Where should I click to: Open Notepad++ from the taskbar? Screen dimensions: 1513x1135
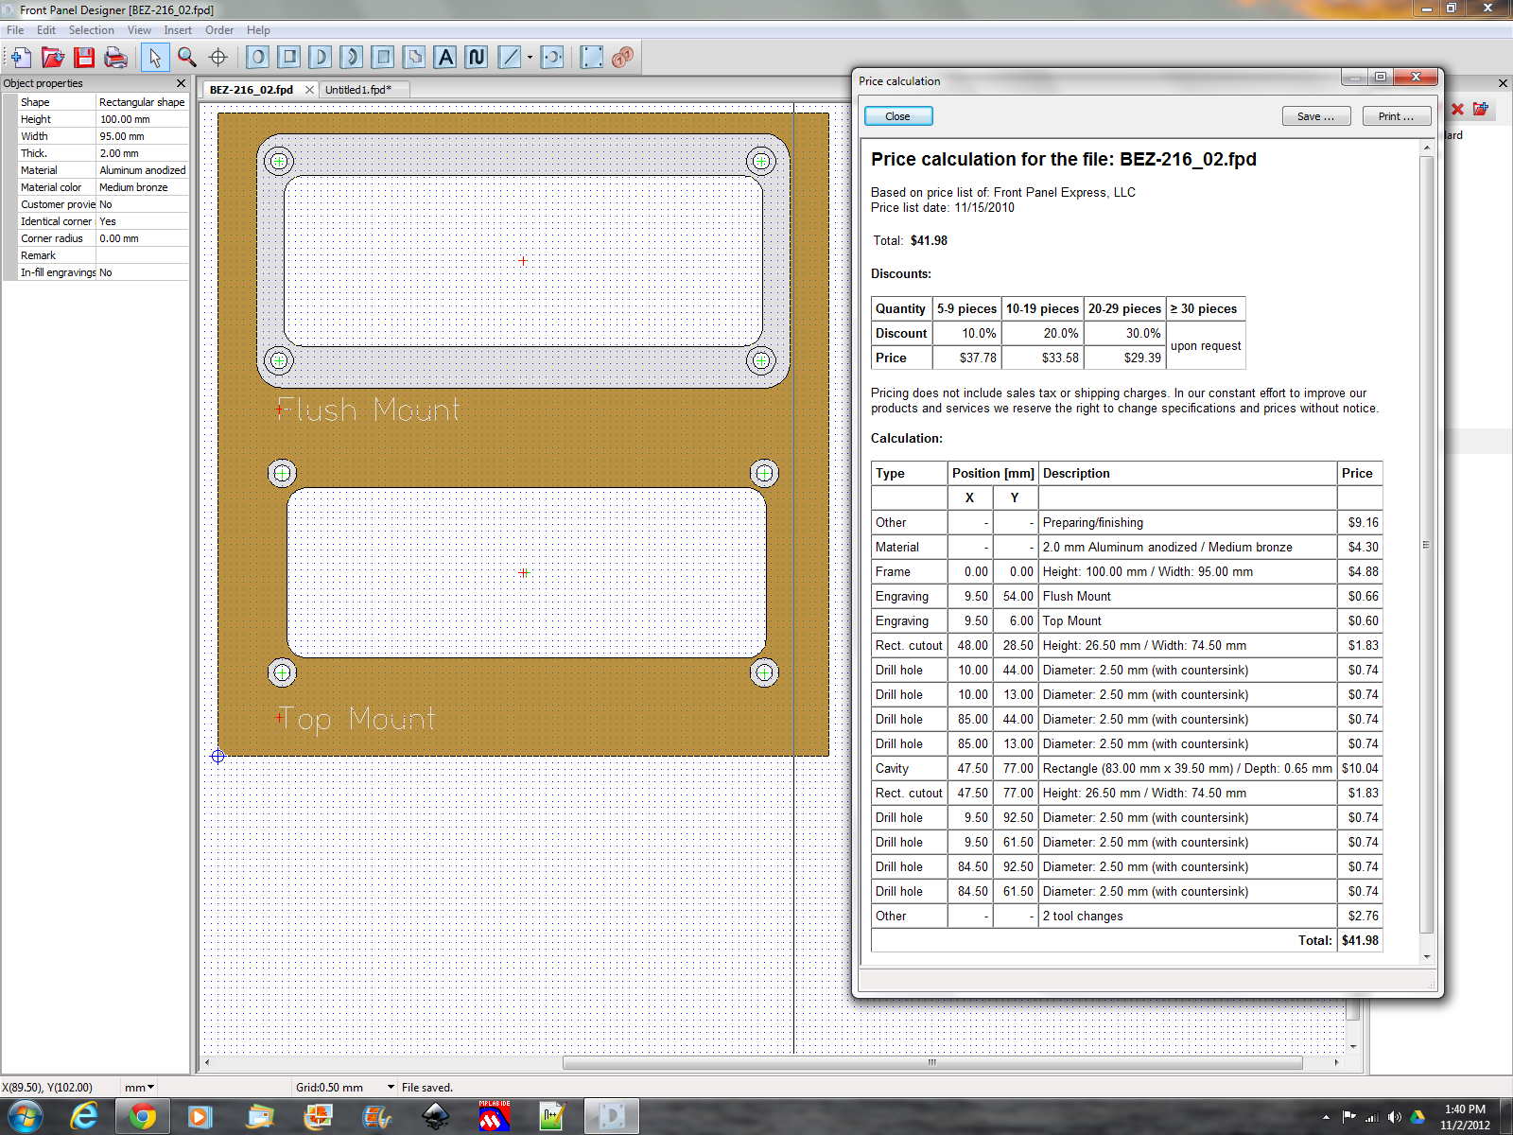552,1117
